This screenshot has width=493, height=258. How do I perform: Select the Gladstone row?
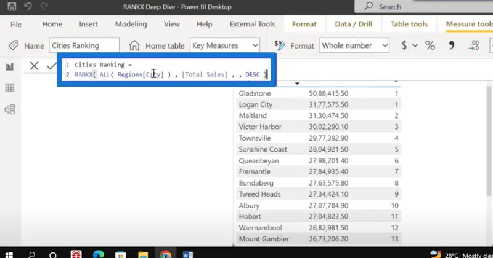[x=319, y=93]
